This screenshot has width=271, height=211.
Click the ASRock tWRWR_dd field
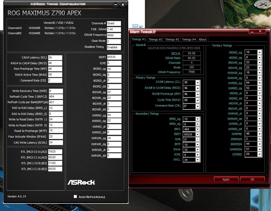tap(114, 156)
